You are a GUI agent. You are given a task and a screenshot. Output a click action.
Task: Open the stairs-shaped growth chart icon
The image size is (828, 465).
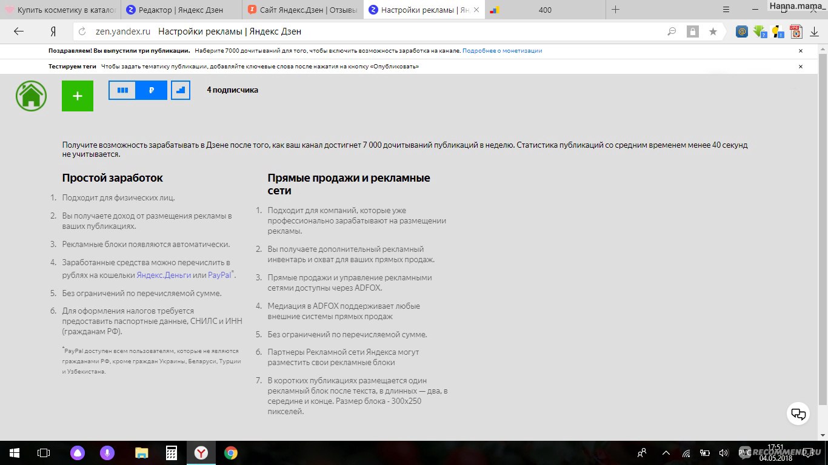click(x=181, y=90)
